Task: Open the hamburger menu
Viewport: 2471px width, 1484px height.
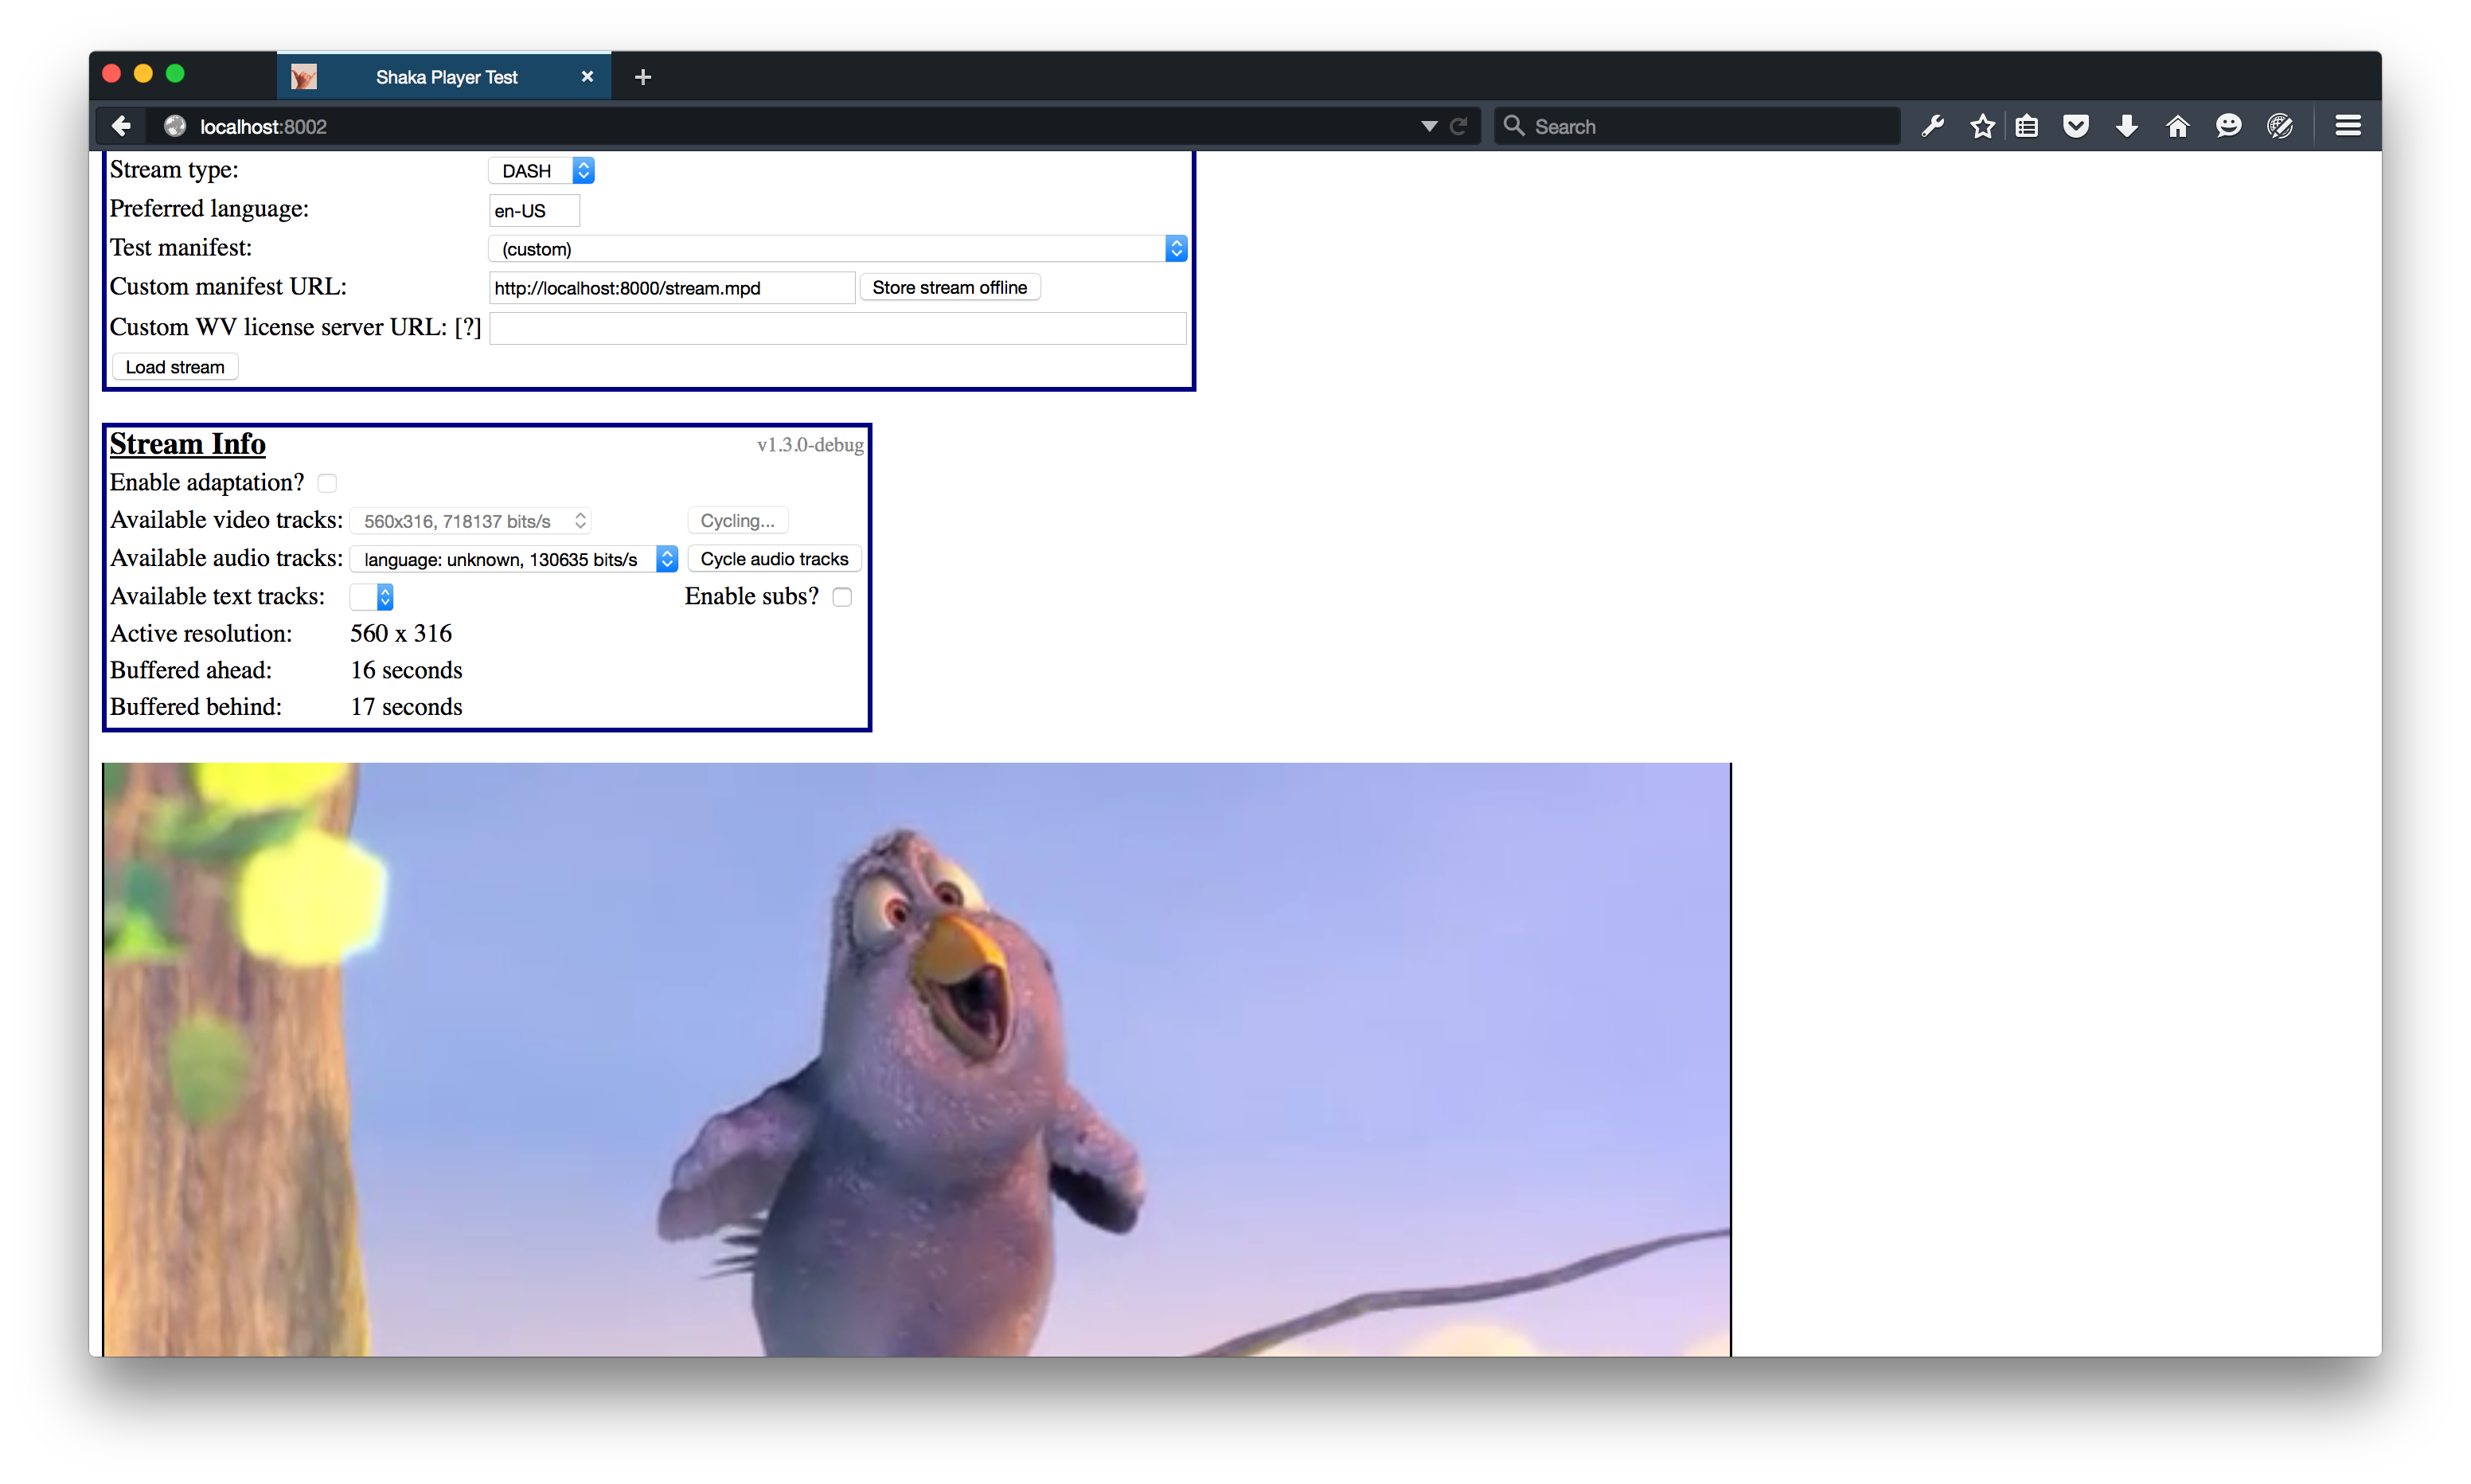Action: point(2348,126)
